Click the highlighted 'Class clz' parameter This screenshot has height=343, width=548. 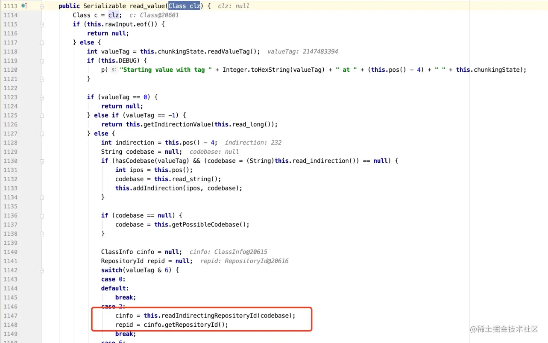pyautogui.click(x=184, y=6)
